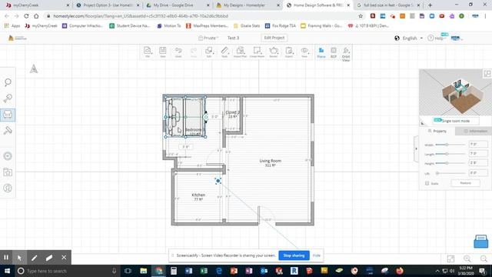Click the zoom out magnifier icon
Screen dimensions: 492x277
[x=484, y=259]
